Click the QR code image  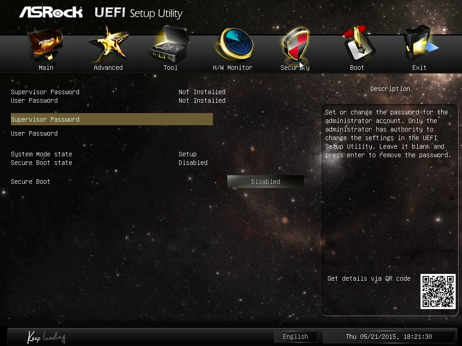click(x=438, y=291)
